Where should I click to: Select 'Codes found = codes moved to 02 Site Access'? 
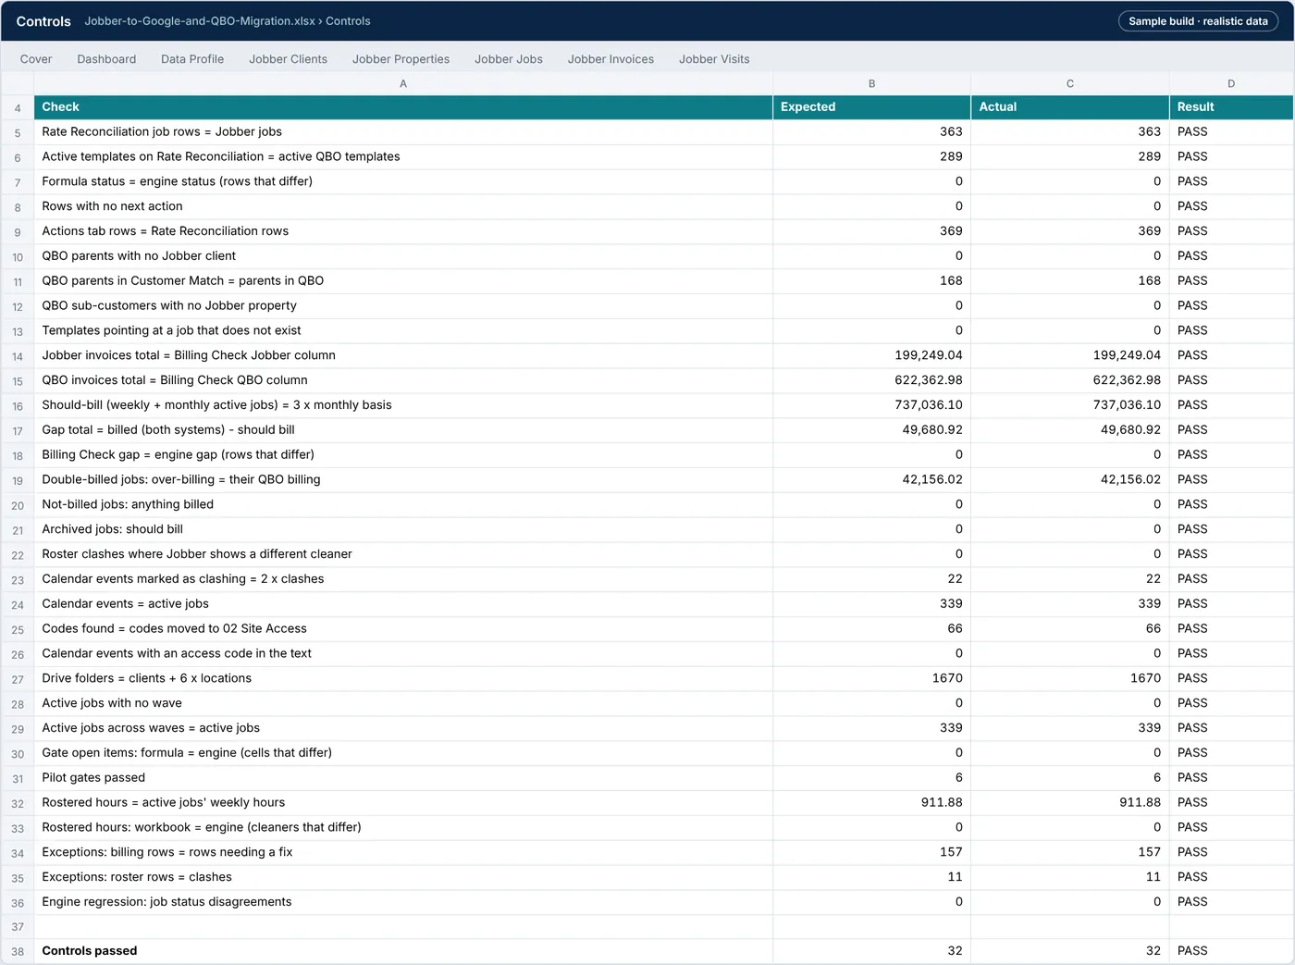click(403, 628)
